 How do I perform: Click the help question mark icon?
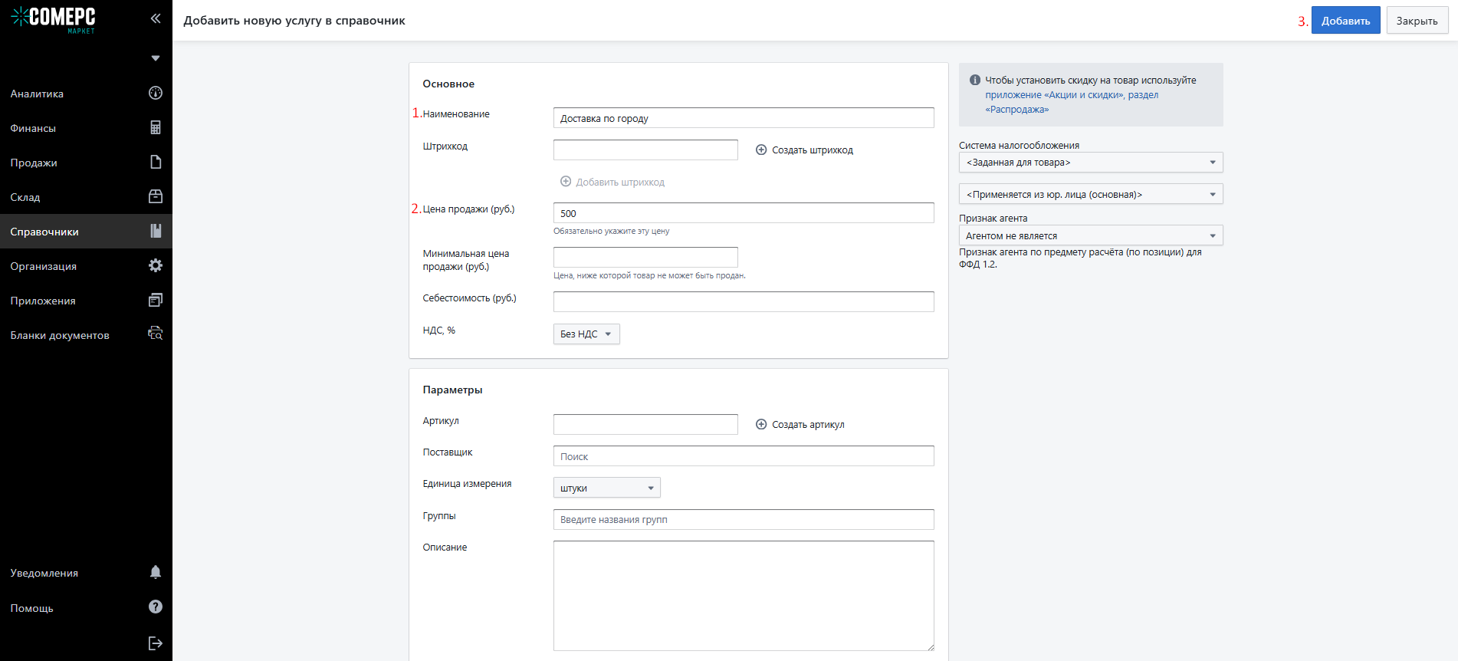156,607
